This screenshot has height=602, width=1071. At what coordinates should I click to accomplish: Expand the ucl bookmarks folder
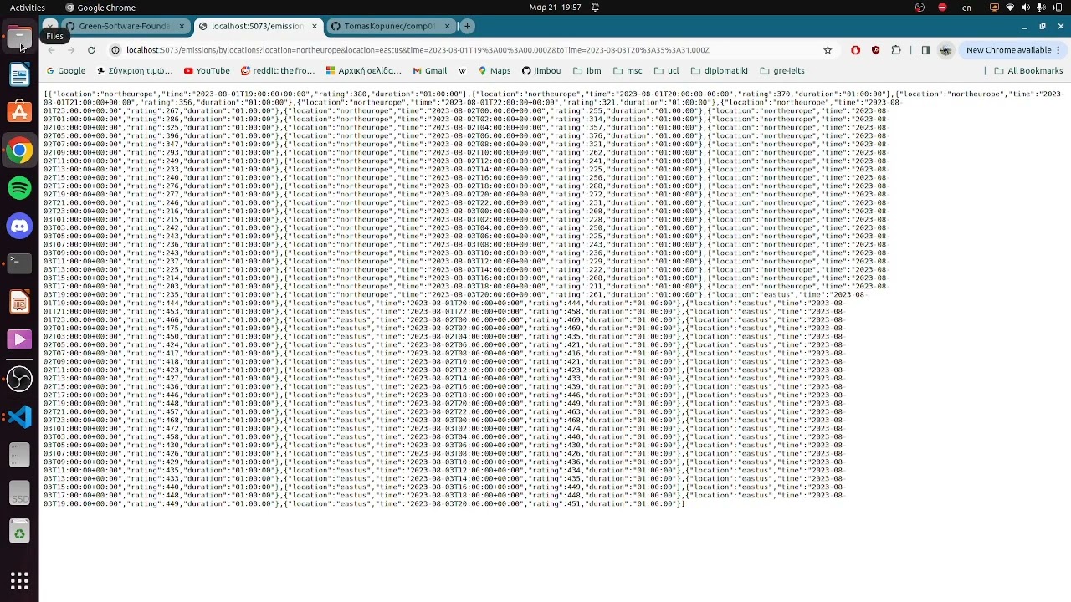(x=667, y=71)
